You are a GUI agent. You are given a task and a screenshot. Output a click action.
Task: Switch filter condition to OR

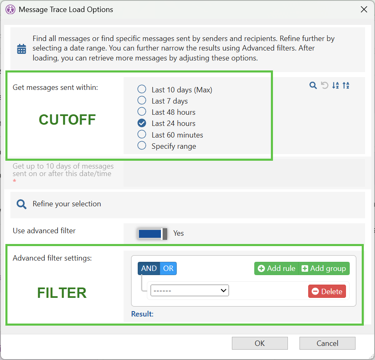[x=168, y=268]
